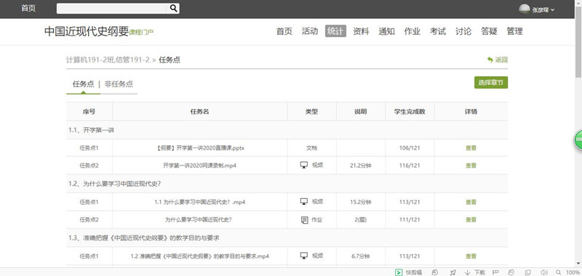Screen dimensions: 582x276
Task: Toggle the sound speaker icon in status bar
Action: [x=544, y=272]
